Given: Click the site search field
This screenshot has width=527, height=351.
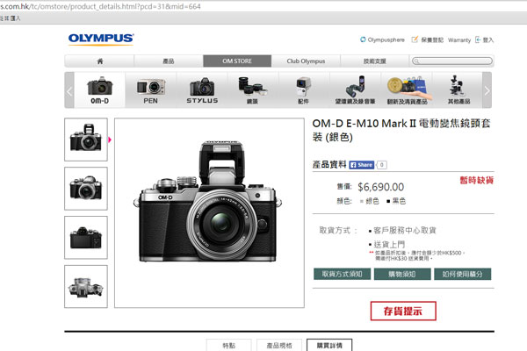Looking at the screenshot, I should [452, 61].
